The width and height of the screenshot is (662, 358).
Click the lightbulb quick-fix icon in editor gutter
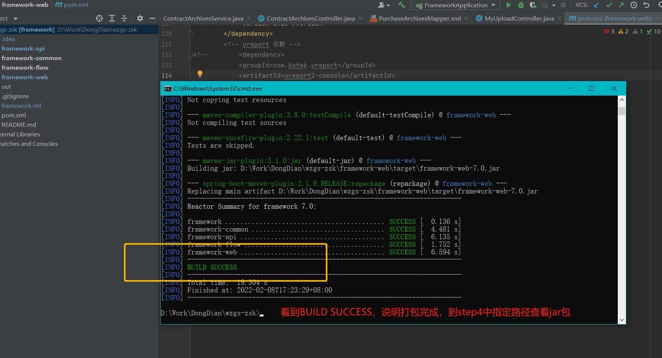(200, 74)
